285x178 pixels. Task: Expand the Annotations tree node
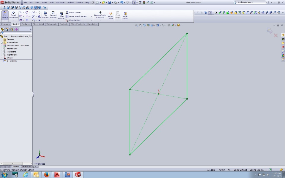pos(2,43)
